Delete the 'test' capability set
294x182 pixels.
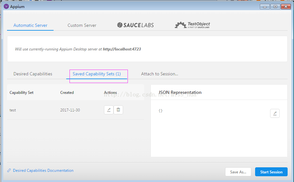[118, 110]
